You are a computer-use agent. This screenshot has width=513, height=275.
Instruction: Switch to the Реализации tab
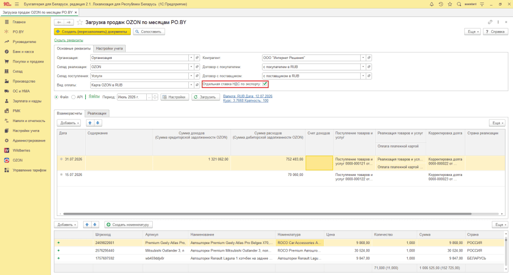[97, 113]
